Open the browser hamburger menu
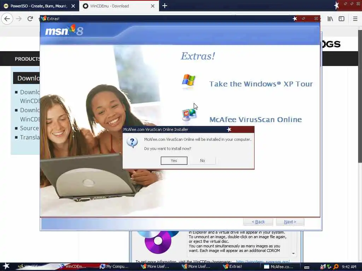 tap(355, 19)
